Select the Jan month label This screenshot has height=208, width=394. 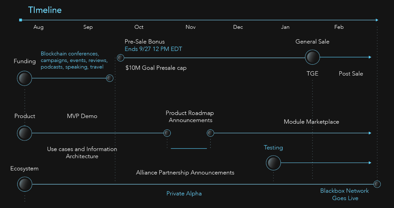285,27
